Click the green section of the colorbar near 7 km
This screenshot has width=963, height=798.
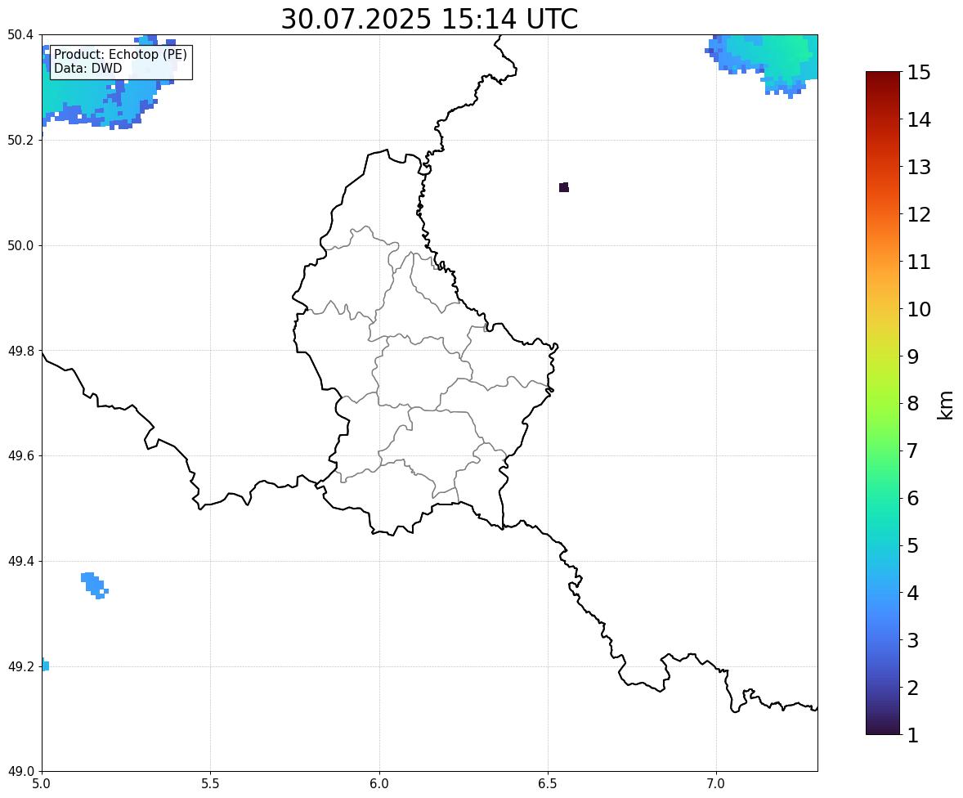[883, 451]
